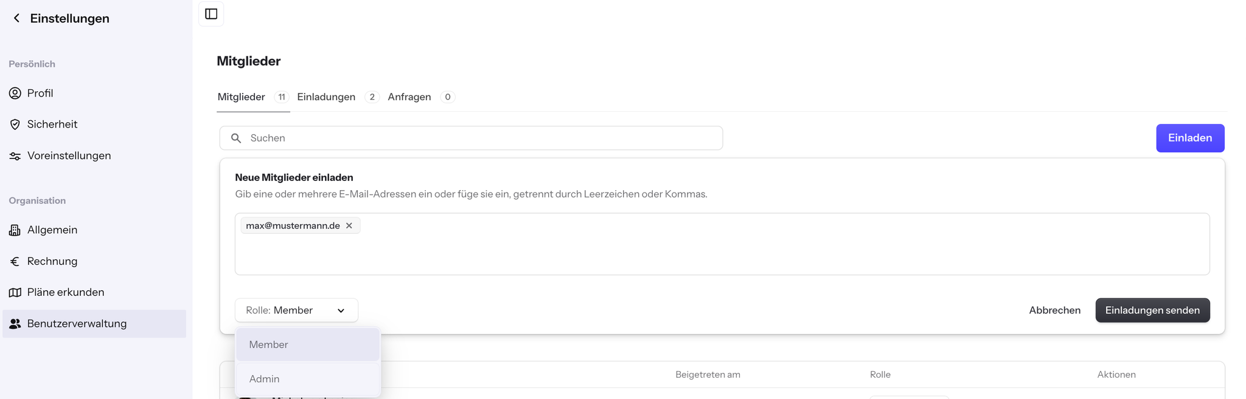The width and height of the screenshot is (1246, 399).
Task: Open Pläne erkunden in the sidebar
Action: coord(94,293)
